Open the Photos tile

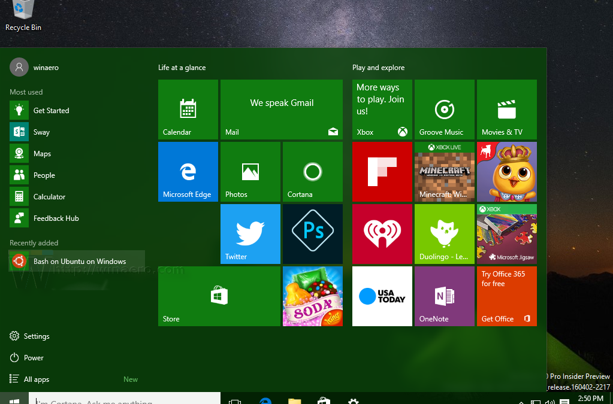pos(250,172)
